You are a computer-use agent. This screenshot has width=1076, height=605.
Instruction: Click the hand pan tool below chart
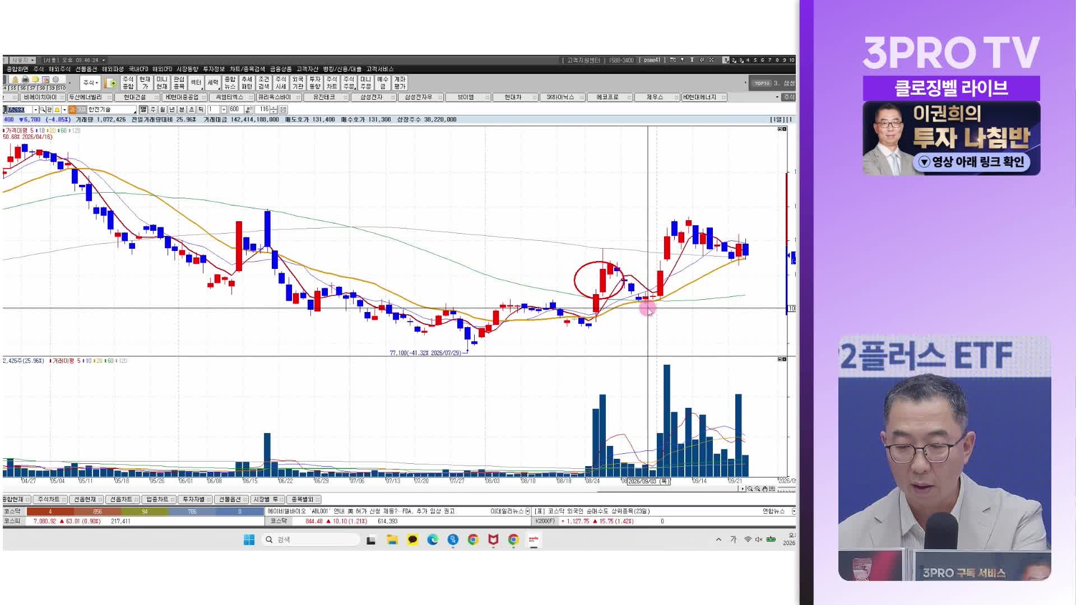tap(764, 488)
